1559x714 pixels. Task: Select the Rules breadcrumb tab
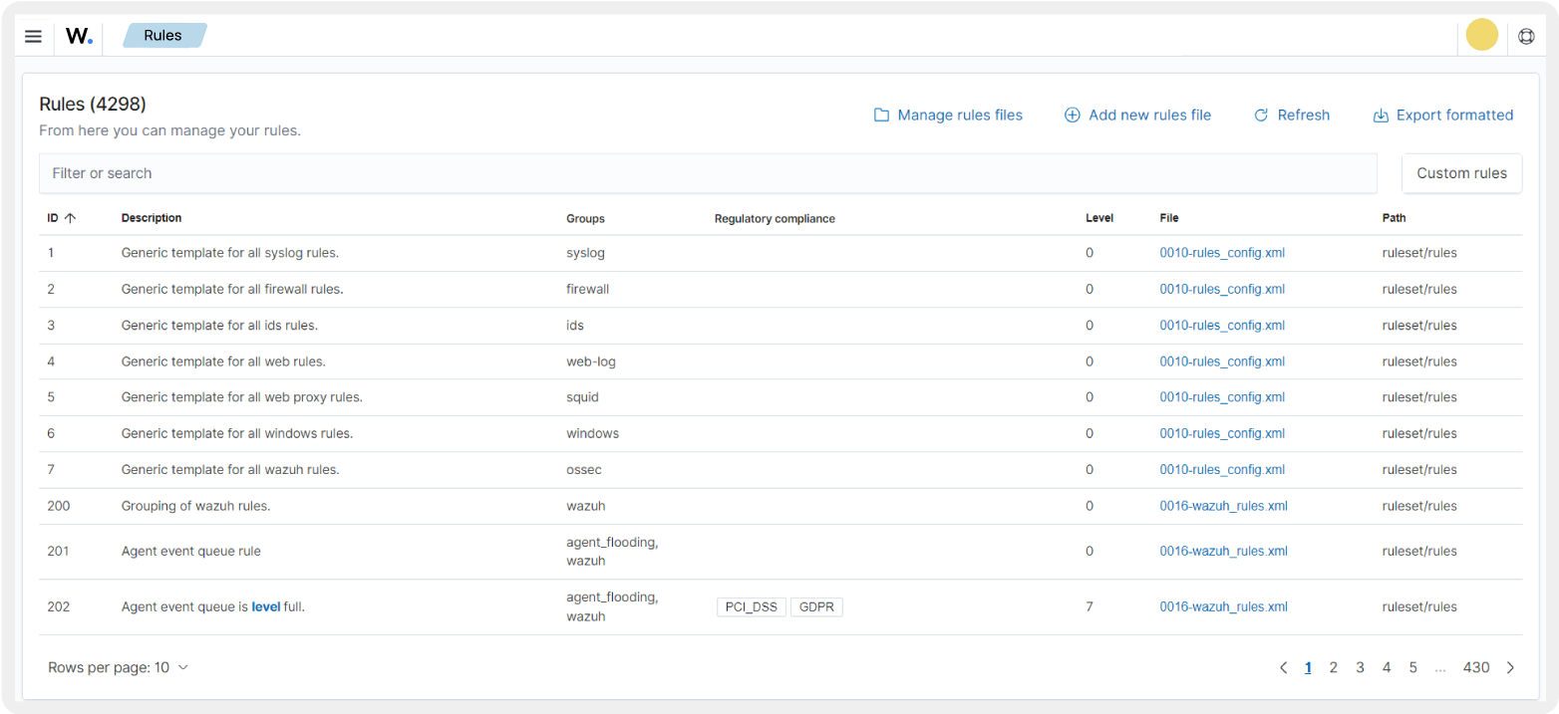pyautogui.click(x=162, y=35)
